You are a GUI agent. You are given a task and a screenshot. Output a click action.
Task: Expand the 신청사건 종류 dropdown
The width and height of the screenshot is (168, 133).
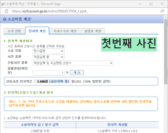pyautogui.click(x=73, y=63)
